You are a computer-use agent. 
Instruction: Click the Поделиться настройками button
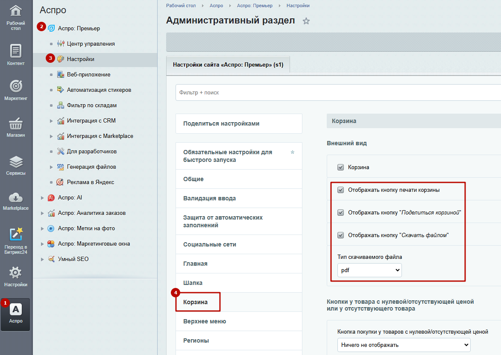(x=239, y=123)
